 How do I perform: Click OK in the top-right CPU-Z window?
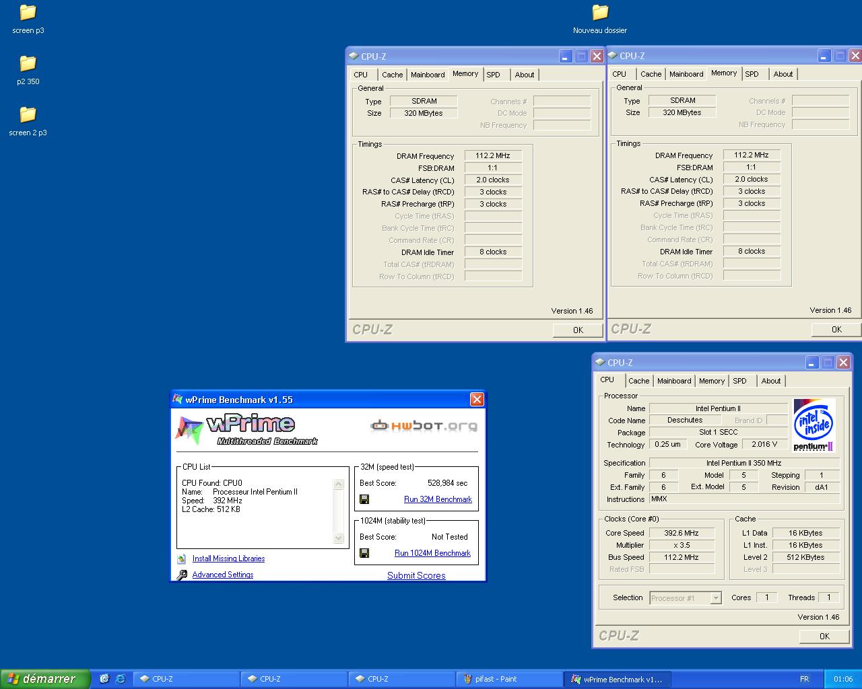point(836,329)
